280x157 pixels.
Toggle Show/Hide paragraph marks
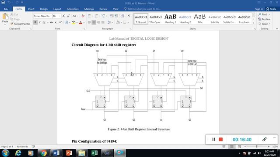point(129,16)
